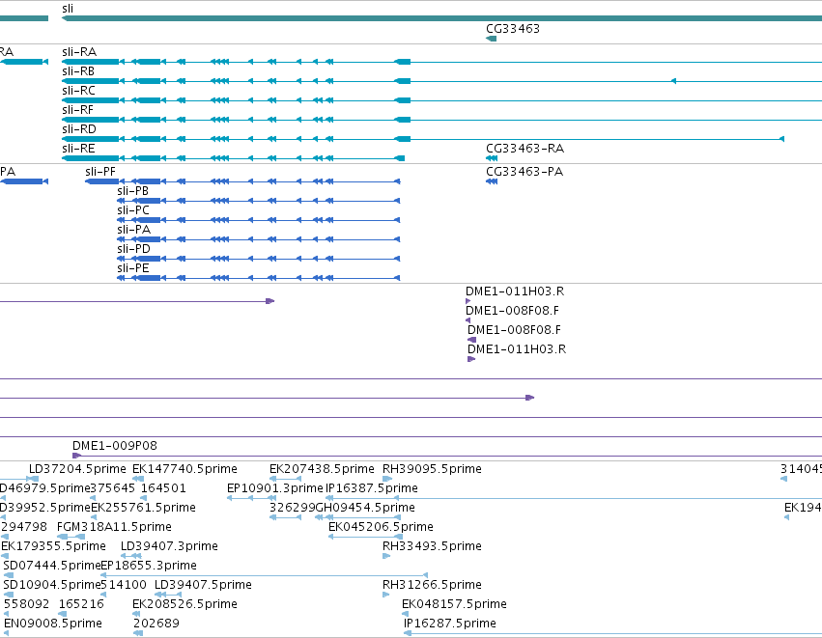Select the sli-RC transcript label
The width and height of the screenshot is (822, 638).
point(78,91)
